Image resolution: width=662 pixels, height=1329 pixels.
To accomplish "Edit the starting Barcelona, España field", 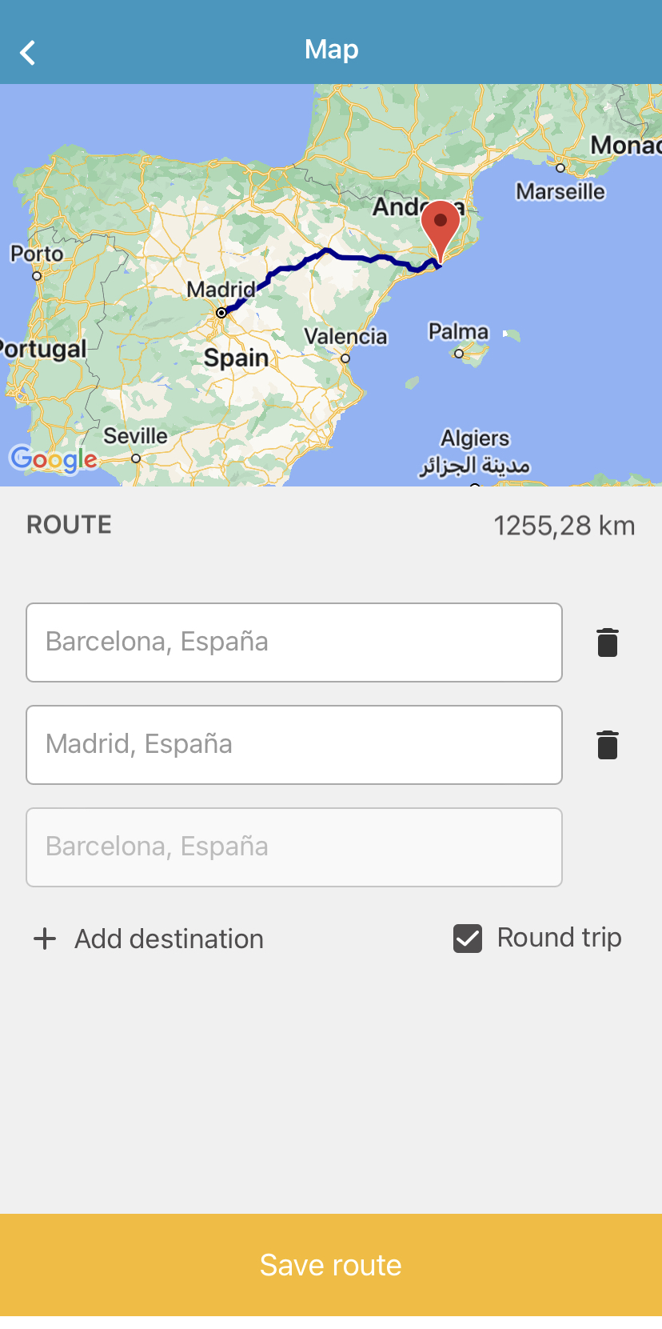I will pyautogui.click(x=294, y=642).
